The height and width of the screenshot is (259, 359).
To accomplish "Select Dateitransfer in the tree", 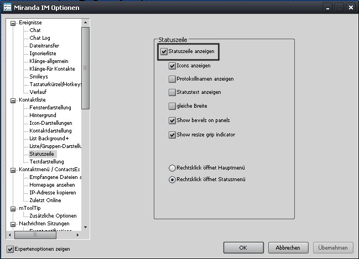I will coord(44,46).
